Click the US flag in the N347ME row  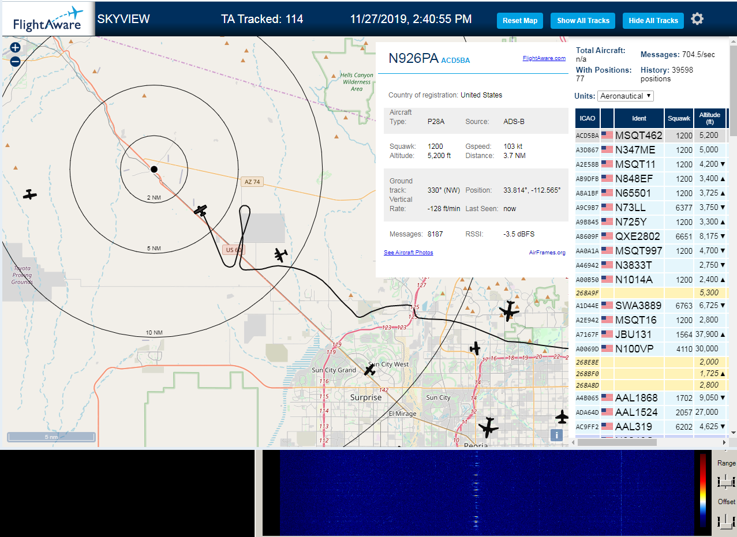[607, 149]
